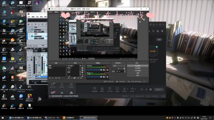The height and width of the screenshot is (120, 214).
Task: Toggle lock on the 11111 source
Action: click(82, 70)
